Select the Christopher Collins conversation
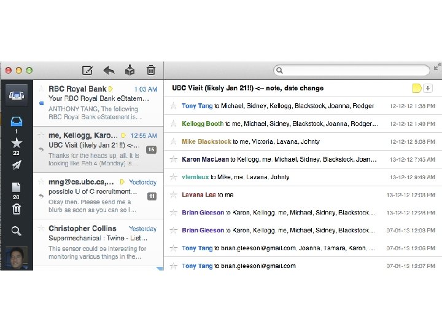This screenshot has height=332, width=442. [98, 242]
